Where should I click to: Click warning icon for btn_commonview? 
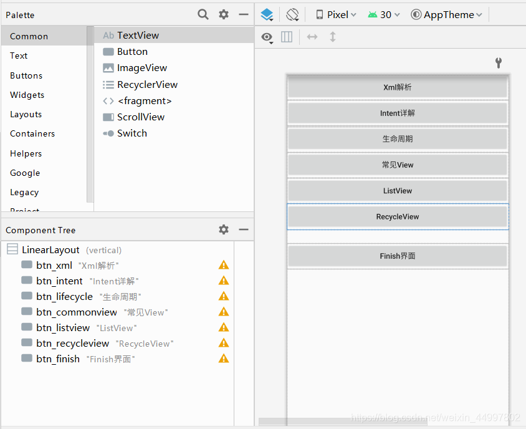223,312
